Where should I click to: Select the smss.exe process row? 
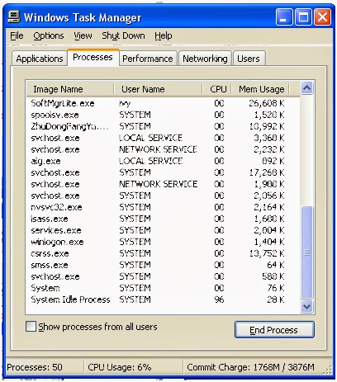click(x=163, y=265)
